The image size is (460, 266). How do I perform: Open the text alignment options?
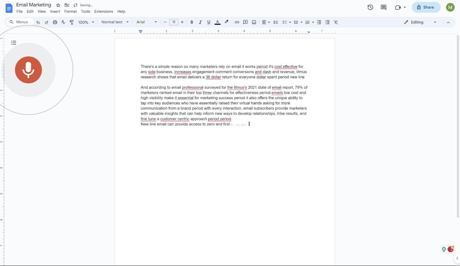[x=266, y=22]
